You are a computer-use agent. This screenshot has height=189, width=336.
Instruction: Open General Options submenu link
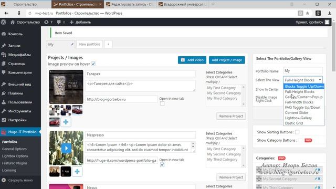pos(14,149)
